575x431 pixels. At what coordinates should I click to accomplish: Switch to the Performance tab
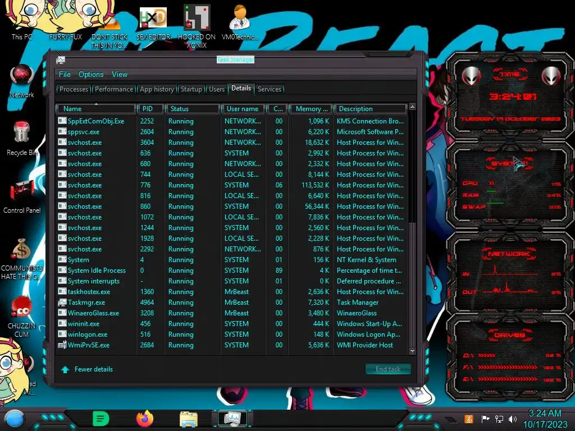pos(113,89)
